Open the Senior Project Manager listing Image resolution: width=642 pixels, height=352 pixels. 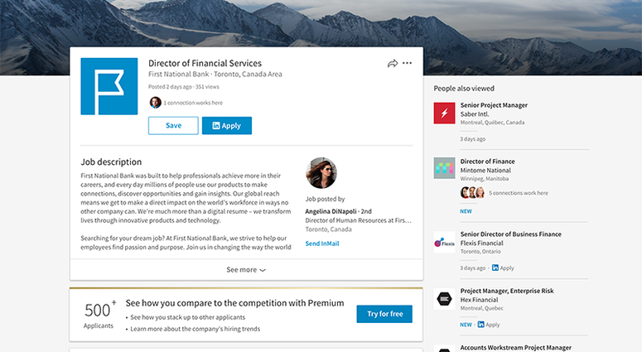pyautogui.click(x=494, y=105)
